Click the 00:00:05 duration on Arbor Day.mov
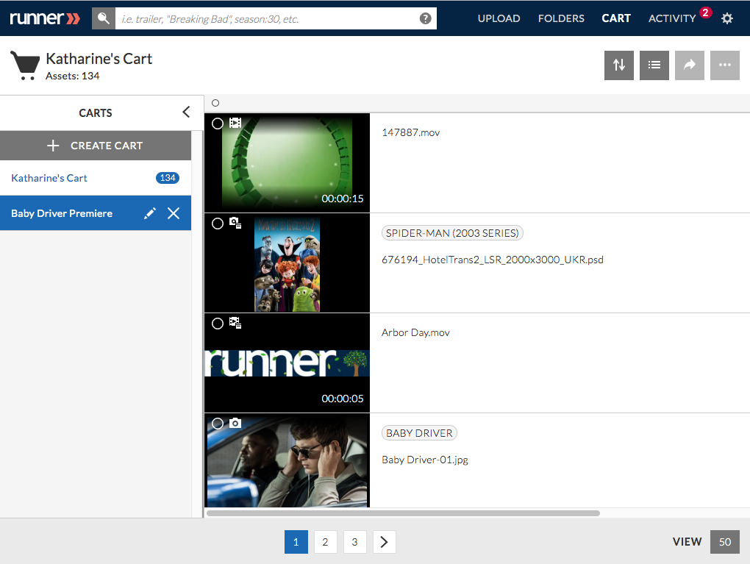Image resolution: width=750 pixels, height=564 pixels. (x=343, y=399)
